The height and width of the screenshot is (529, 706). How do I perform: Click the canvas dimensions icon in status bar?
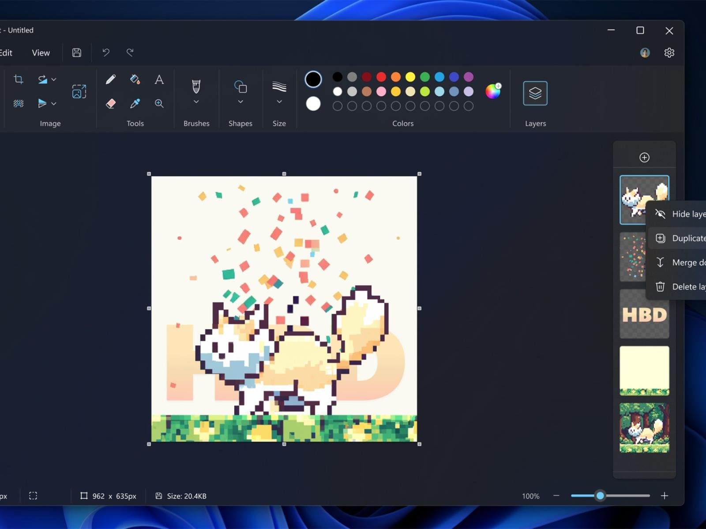pyautogui.click(x=84, y=496)
